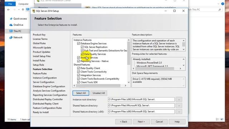The height and width of the screenshot is (129, 229).
Task: Open Network in File Explorer sidebar
Action: click(x=16, y=37)
